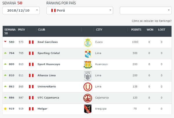
Task: Sort by the WON column header
Action: (150, 30)
